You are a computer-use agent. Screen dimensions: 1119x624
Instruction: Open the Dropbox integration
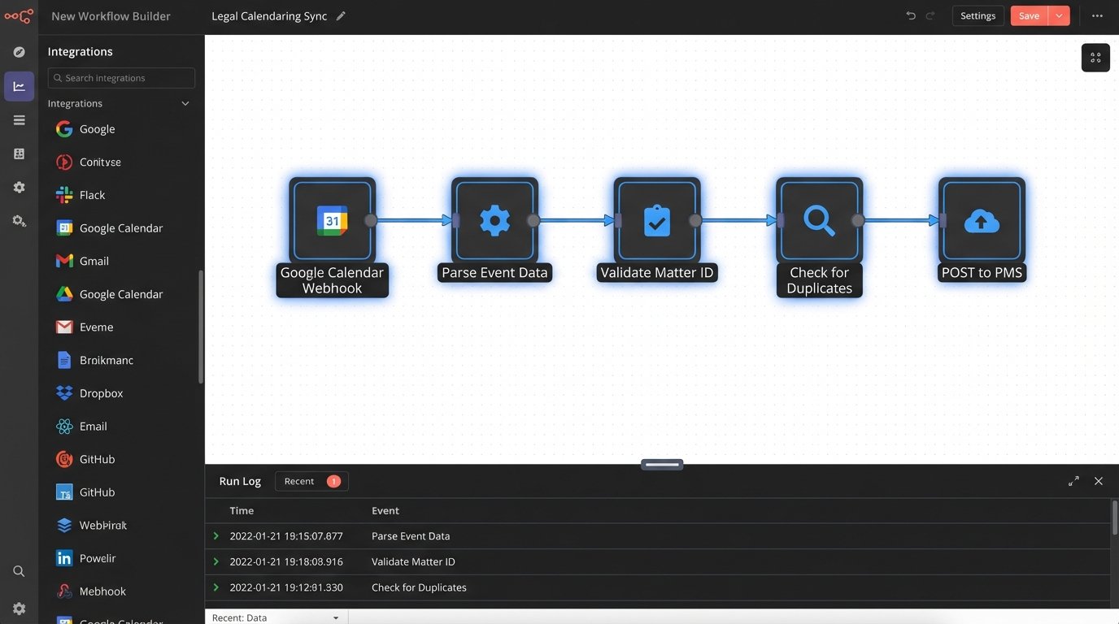tap(101, 392)
